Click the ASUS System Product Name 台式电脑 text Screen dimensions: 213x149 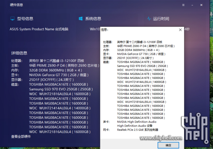click(x=39, y=29)
